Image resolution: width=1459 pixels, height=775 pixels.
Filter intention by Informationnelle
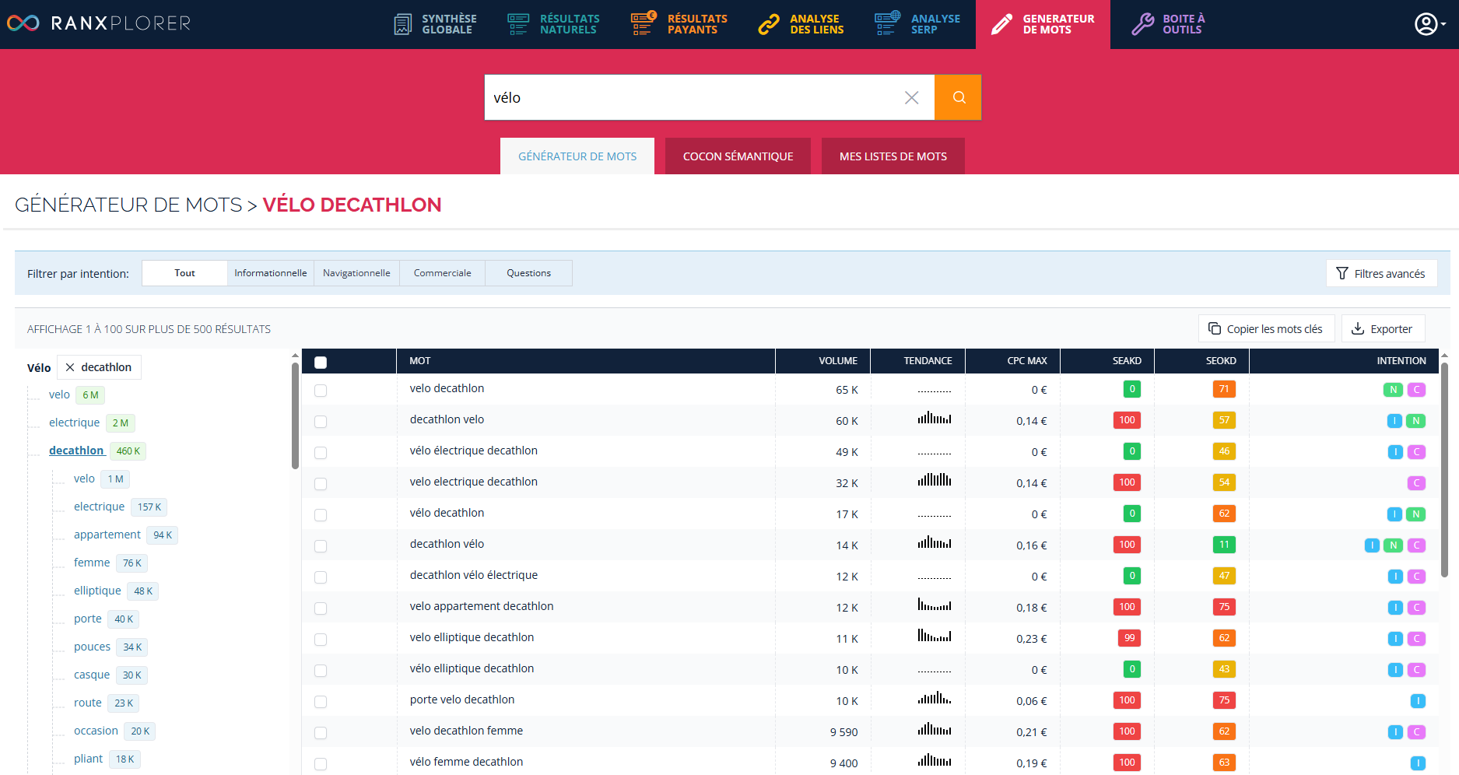point(271,273)
